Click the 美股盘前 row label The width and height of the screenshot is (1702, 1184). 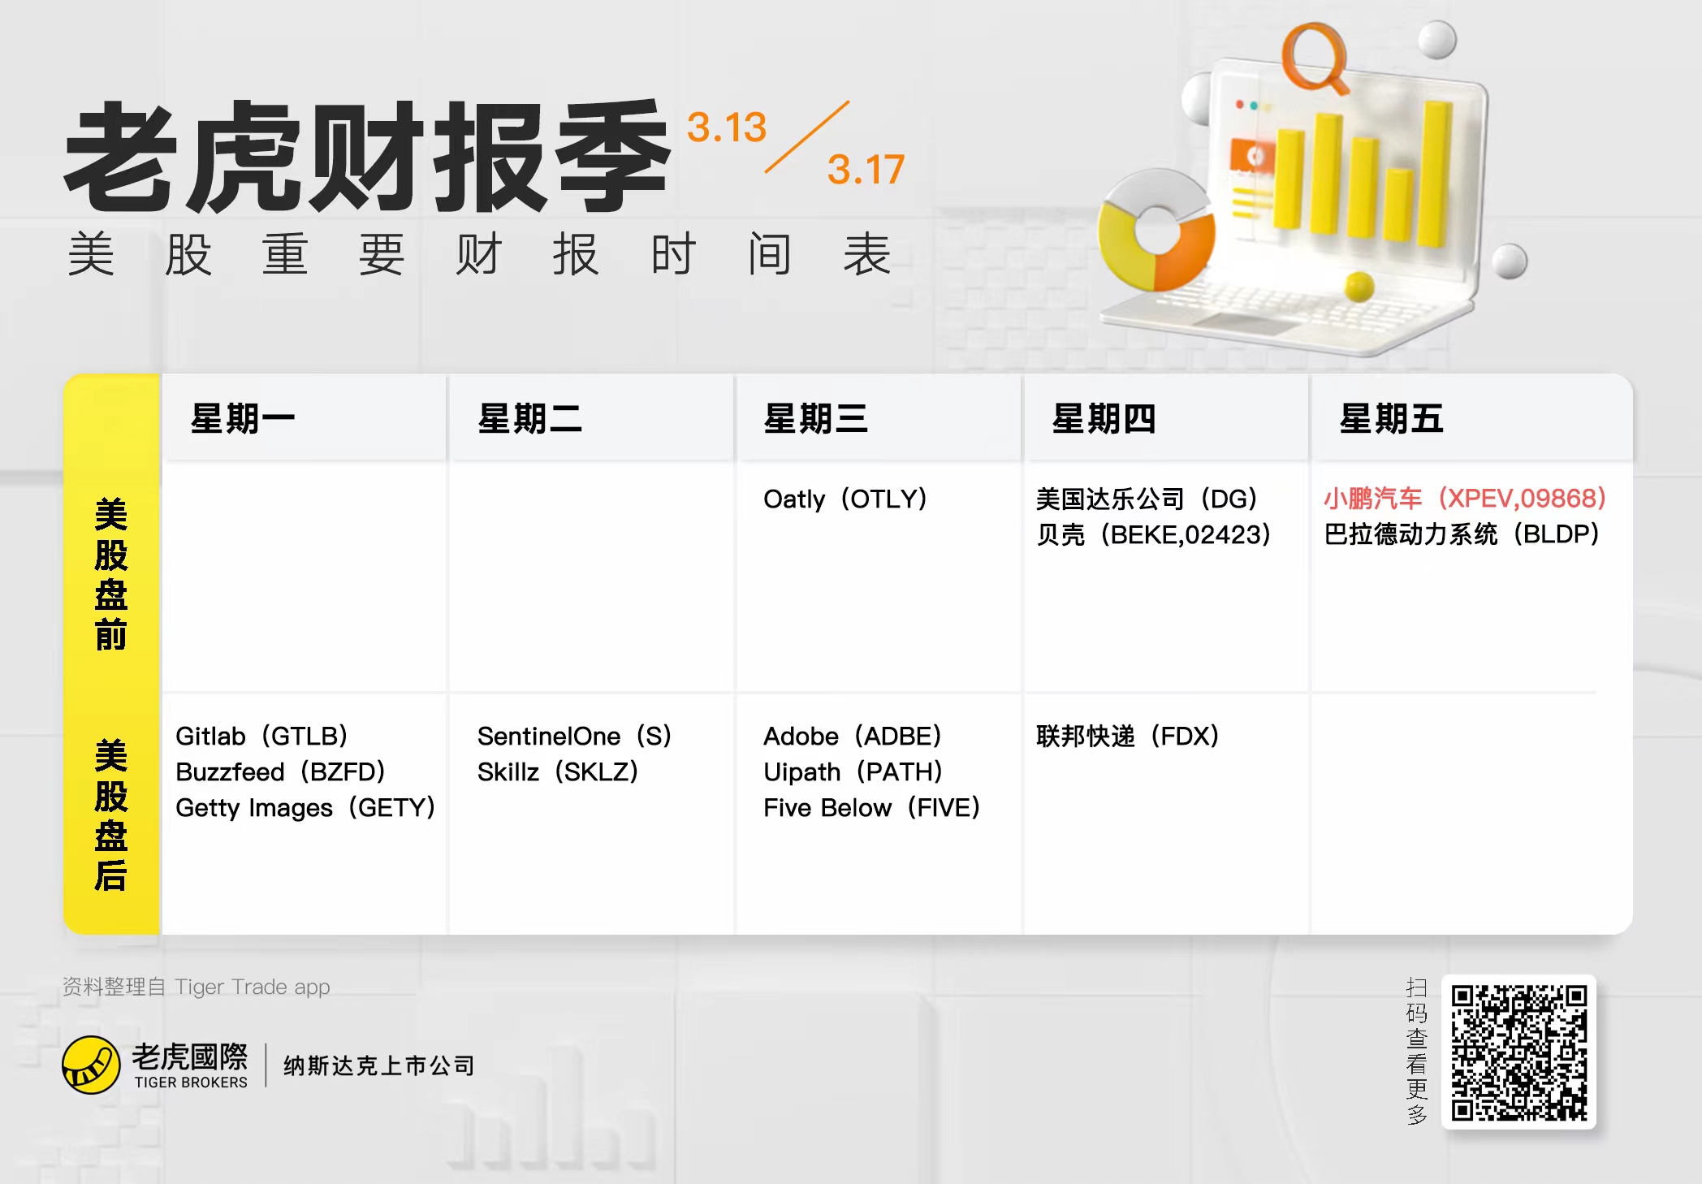[x=111, y=574]
